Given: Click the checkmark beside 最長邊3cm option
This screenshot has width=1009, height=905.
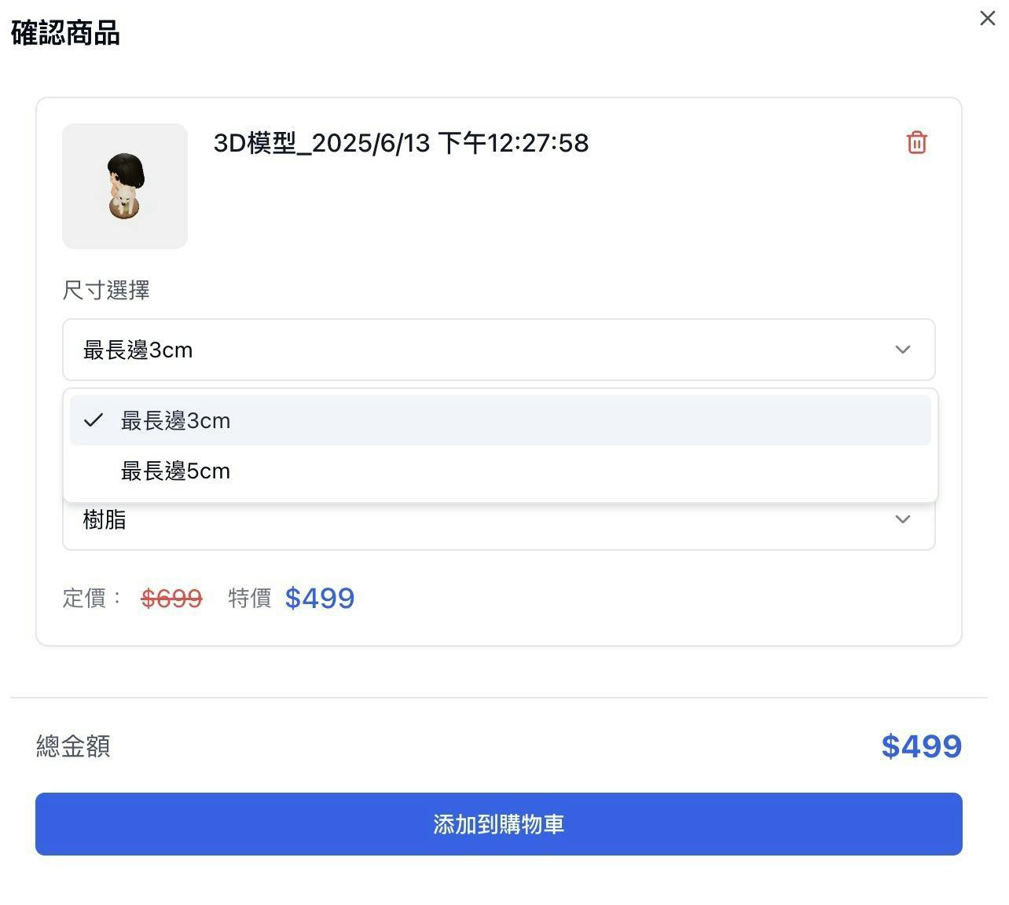Looking at the screenshot, I should point(94,420).
